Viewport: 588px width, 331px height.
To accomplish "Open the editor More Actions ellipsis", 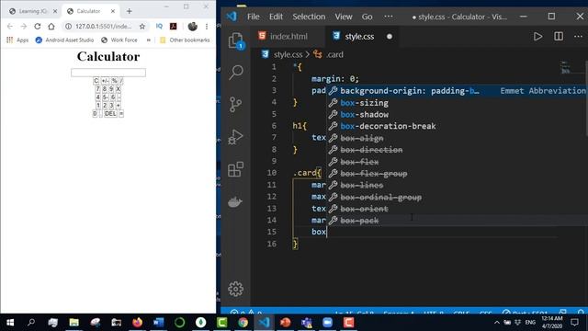I will pos(578,37).
